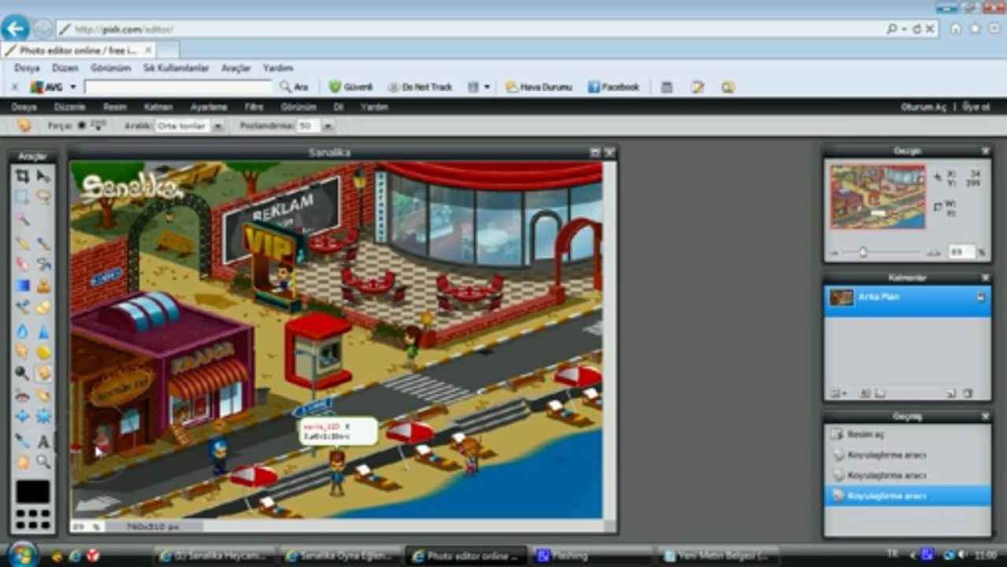
Task: Click the Navigator zoom percentage field
Action: point(961,252)
